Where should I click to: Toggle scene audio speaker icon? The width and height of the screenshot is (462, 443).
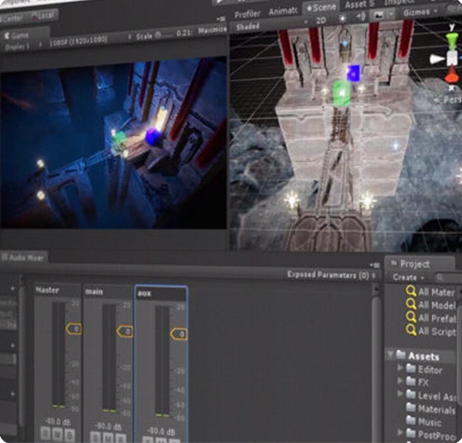click(360, 17)
